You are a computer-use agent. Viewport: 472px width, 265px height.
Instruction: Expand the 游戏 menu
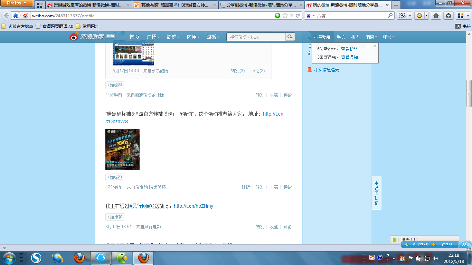(x=213, y=37)
